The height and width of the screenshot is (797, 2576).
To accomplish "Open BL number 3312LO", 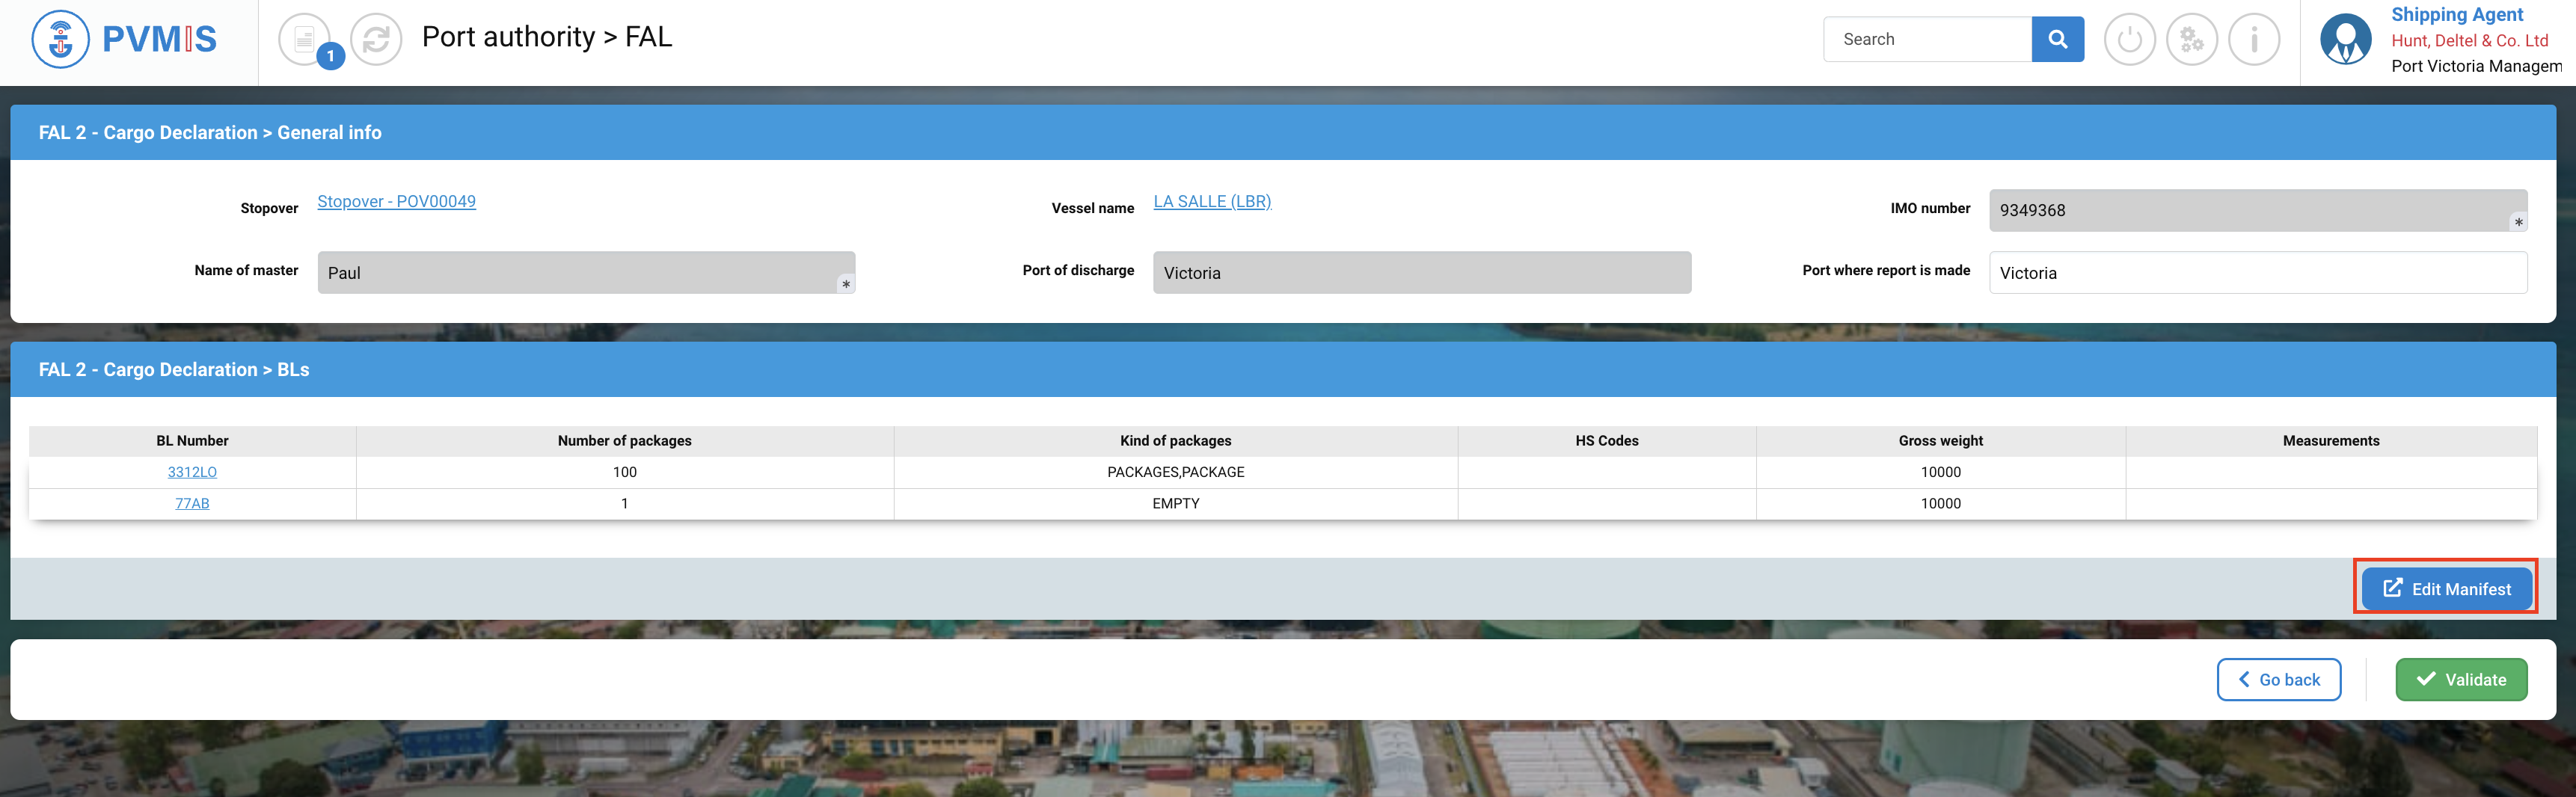I will coord(192,472).
